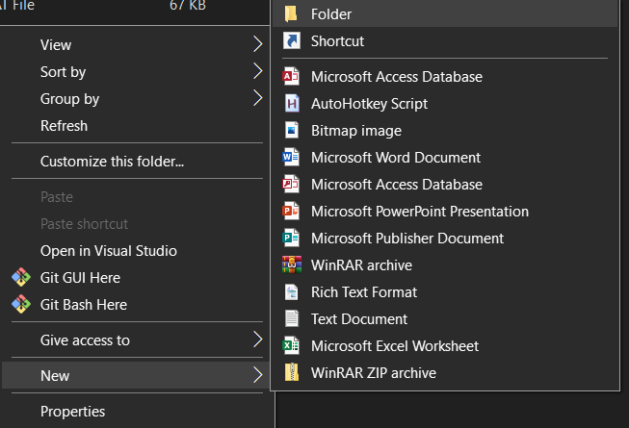629x428 pixels.
Task: Click the Shortcut arrow icon
Action: click(x=292, y=40)
